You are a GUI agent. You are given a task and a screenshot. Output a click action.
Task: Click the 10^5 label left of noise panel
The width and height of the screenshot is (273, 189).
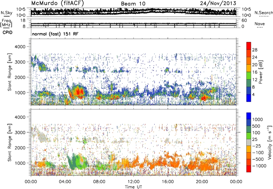click(21, 9)
